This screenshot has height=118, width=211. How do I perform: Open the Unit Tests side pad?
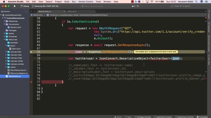pos(209,60)
